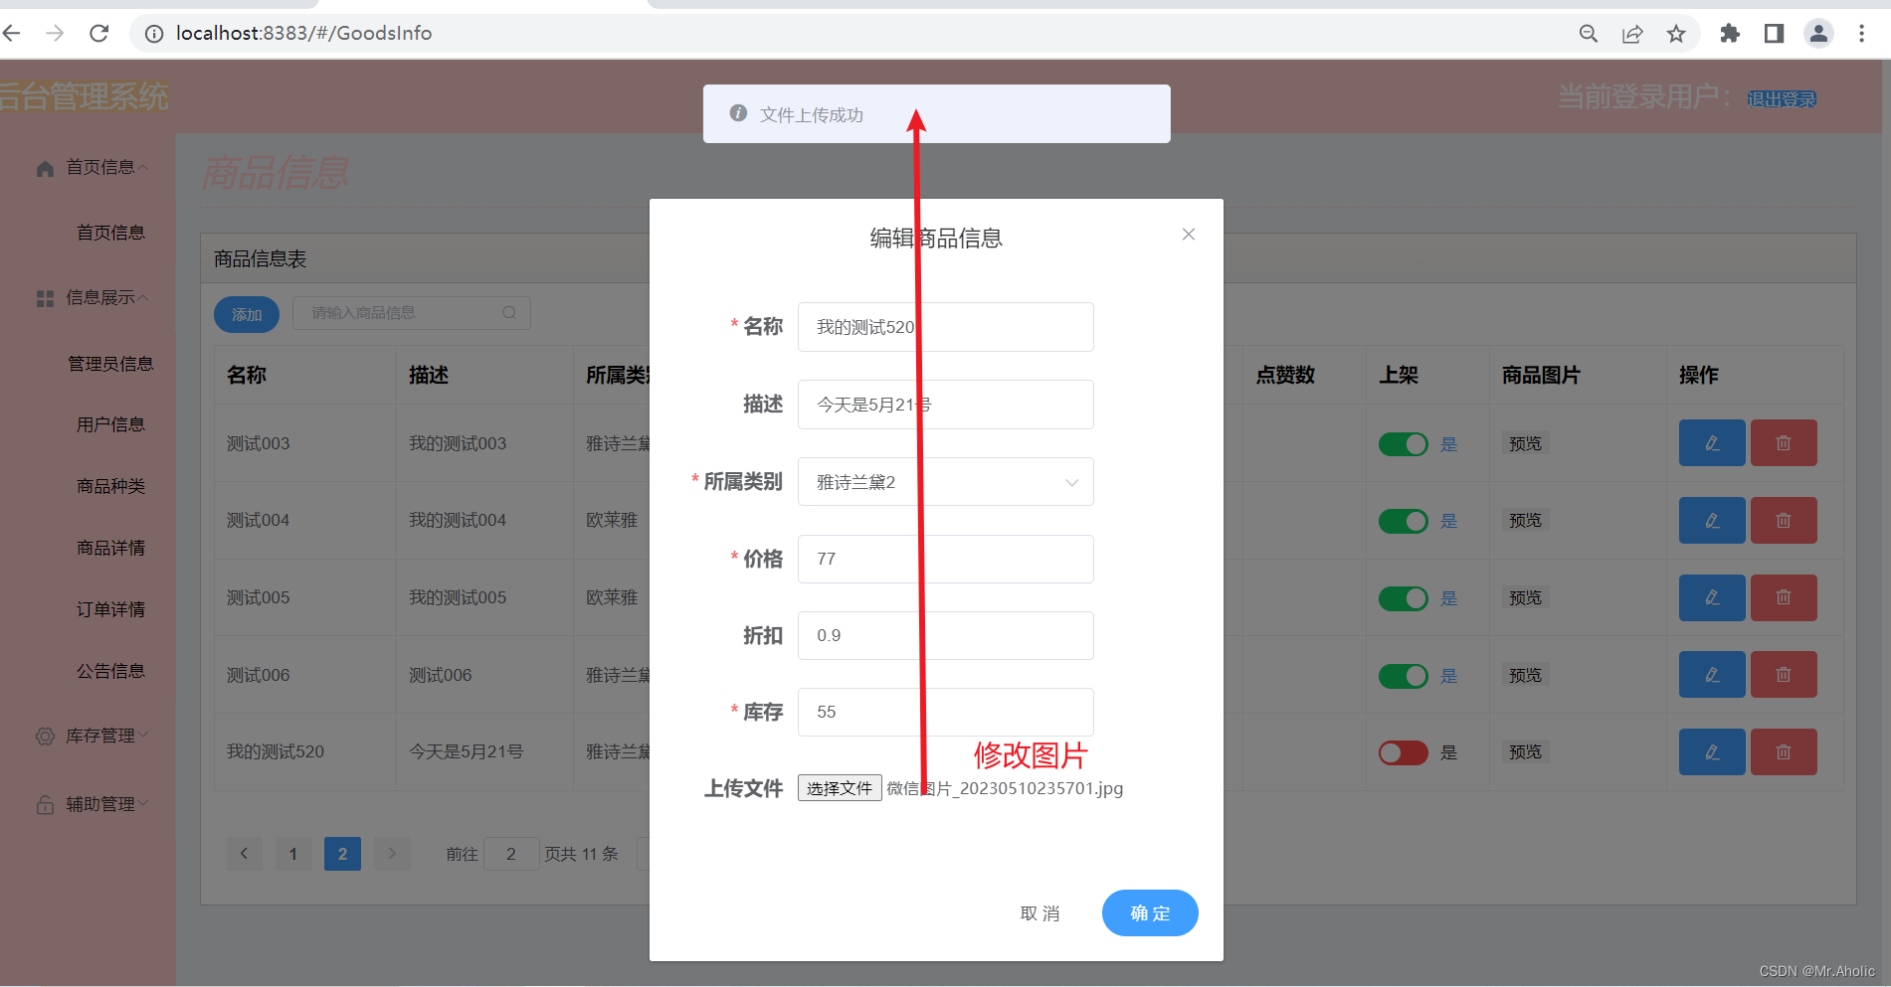Turn off the green switch for 测试006

coord(1403,675)
